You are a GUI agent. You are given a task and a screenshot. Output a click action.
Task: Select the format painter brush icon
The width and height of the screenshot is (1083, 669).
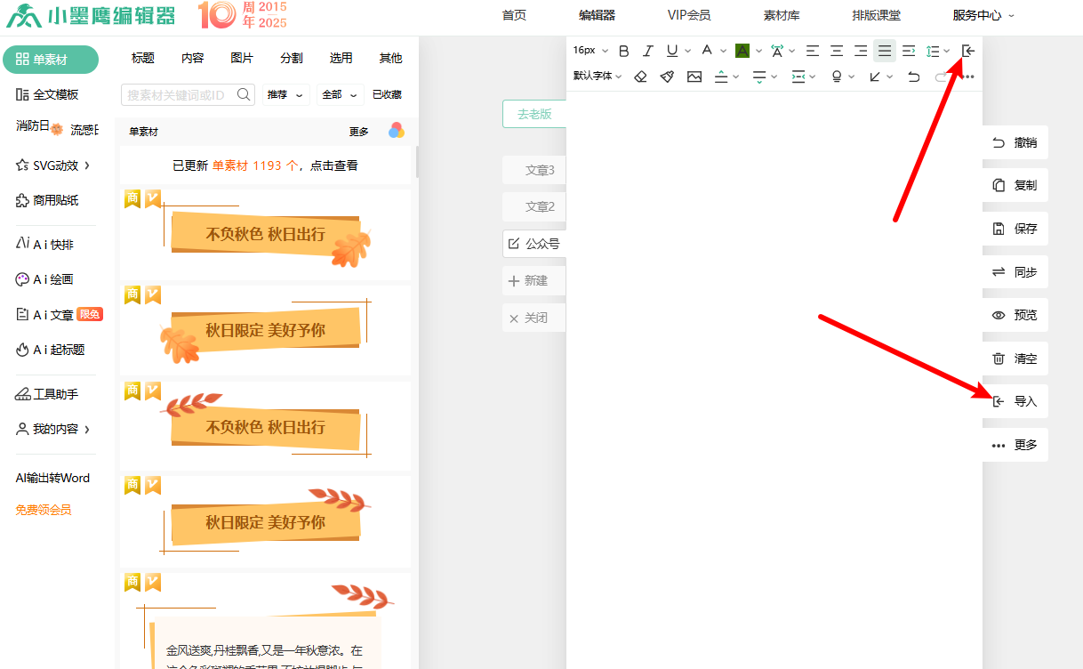pos(667,77)
